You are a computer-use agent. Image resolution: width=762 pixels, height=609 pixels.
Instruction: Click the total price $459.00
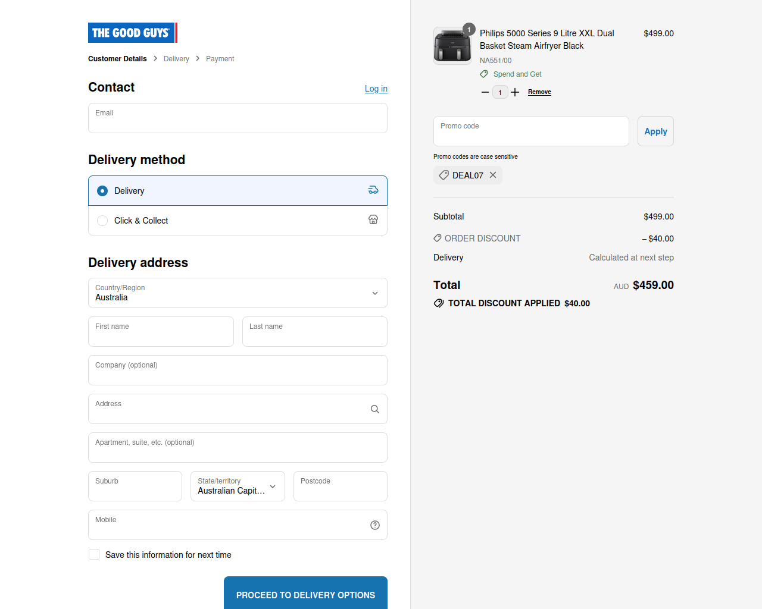tap(653, 285)
